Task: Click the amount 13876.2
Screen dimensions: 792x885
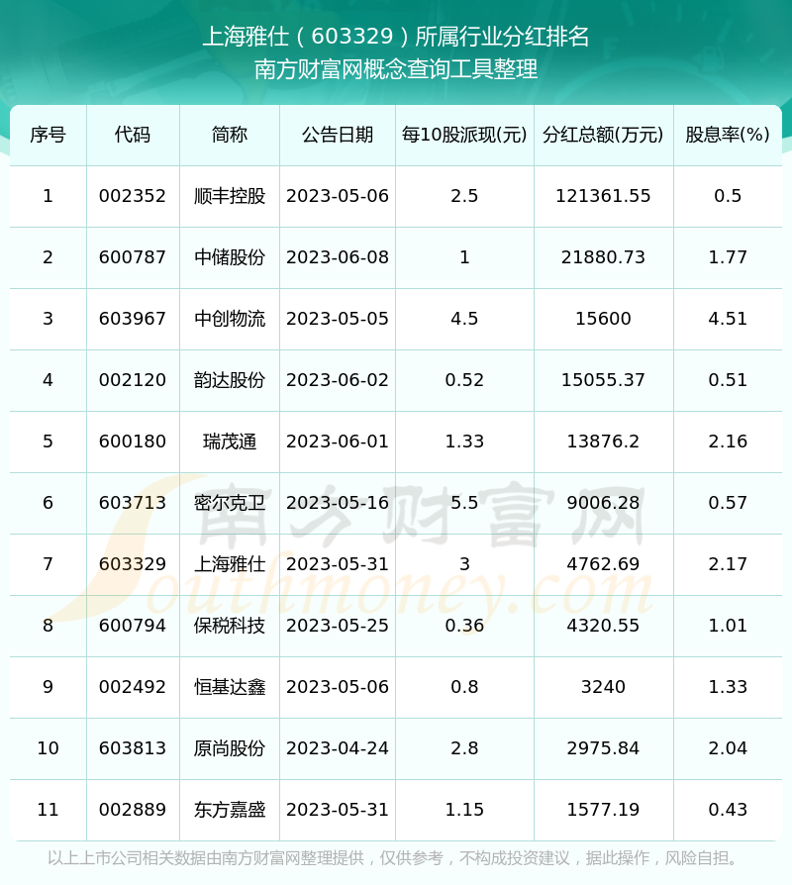Action: coord(604,442)
